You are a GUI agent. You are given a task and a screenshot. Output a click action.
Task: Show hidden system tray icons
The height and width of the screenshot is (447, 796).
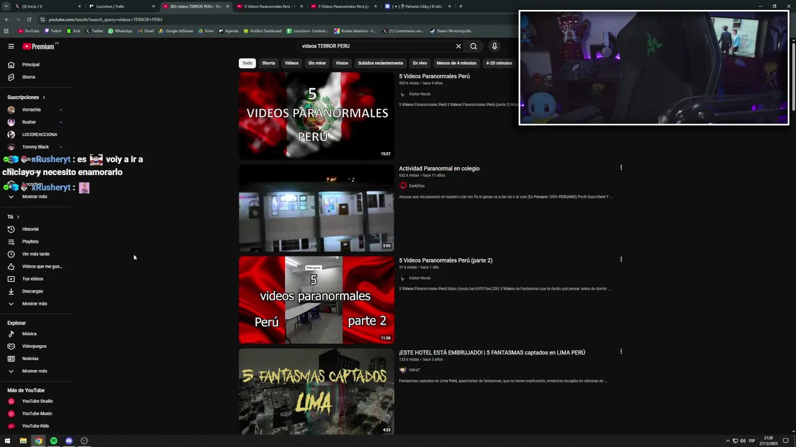(x=728, y=441)
